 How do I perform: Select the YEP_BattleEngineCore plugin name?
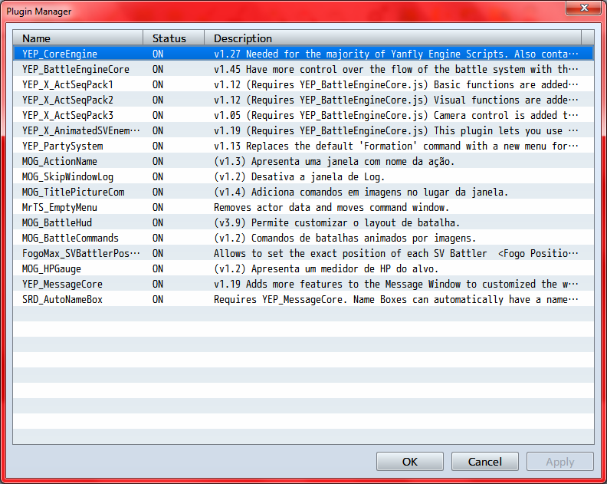point(76,69)
